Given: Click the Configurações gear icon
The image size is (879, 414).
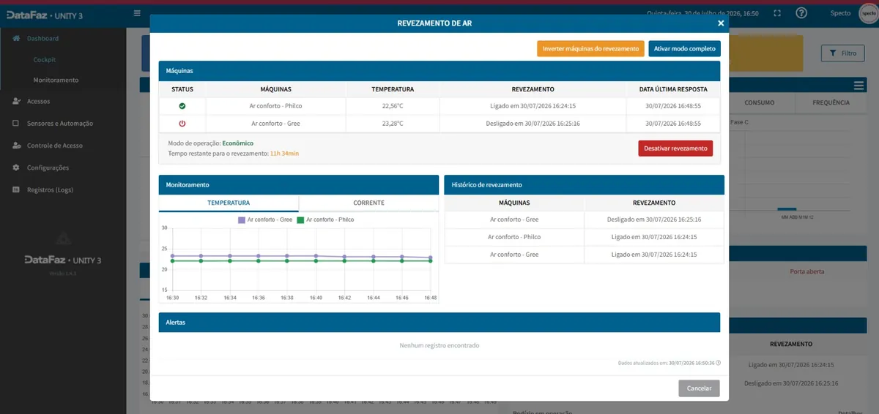Looking at the screenshot, I should point(16,168).
